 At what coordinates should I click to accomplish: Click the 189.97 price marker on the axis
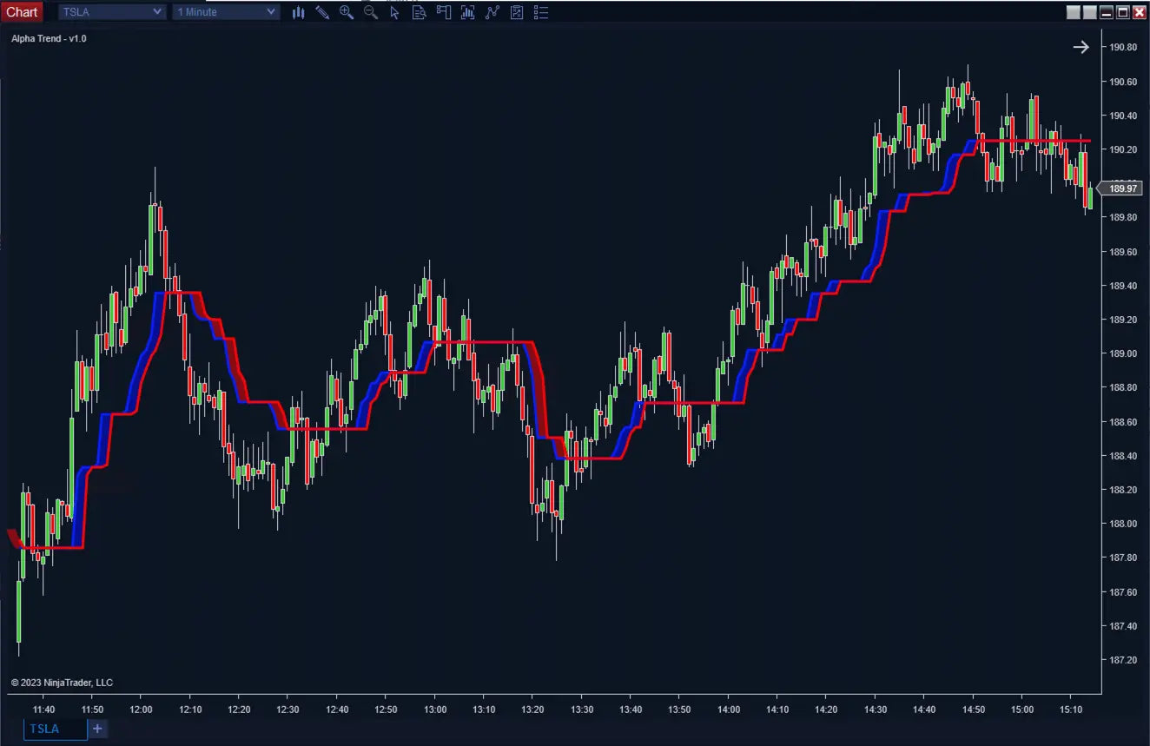point(1121,188)
